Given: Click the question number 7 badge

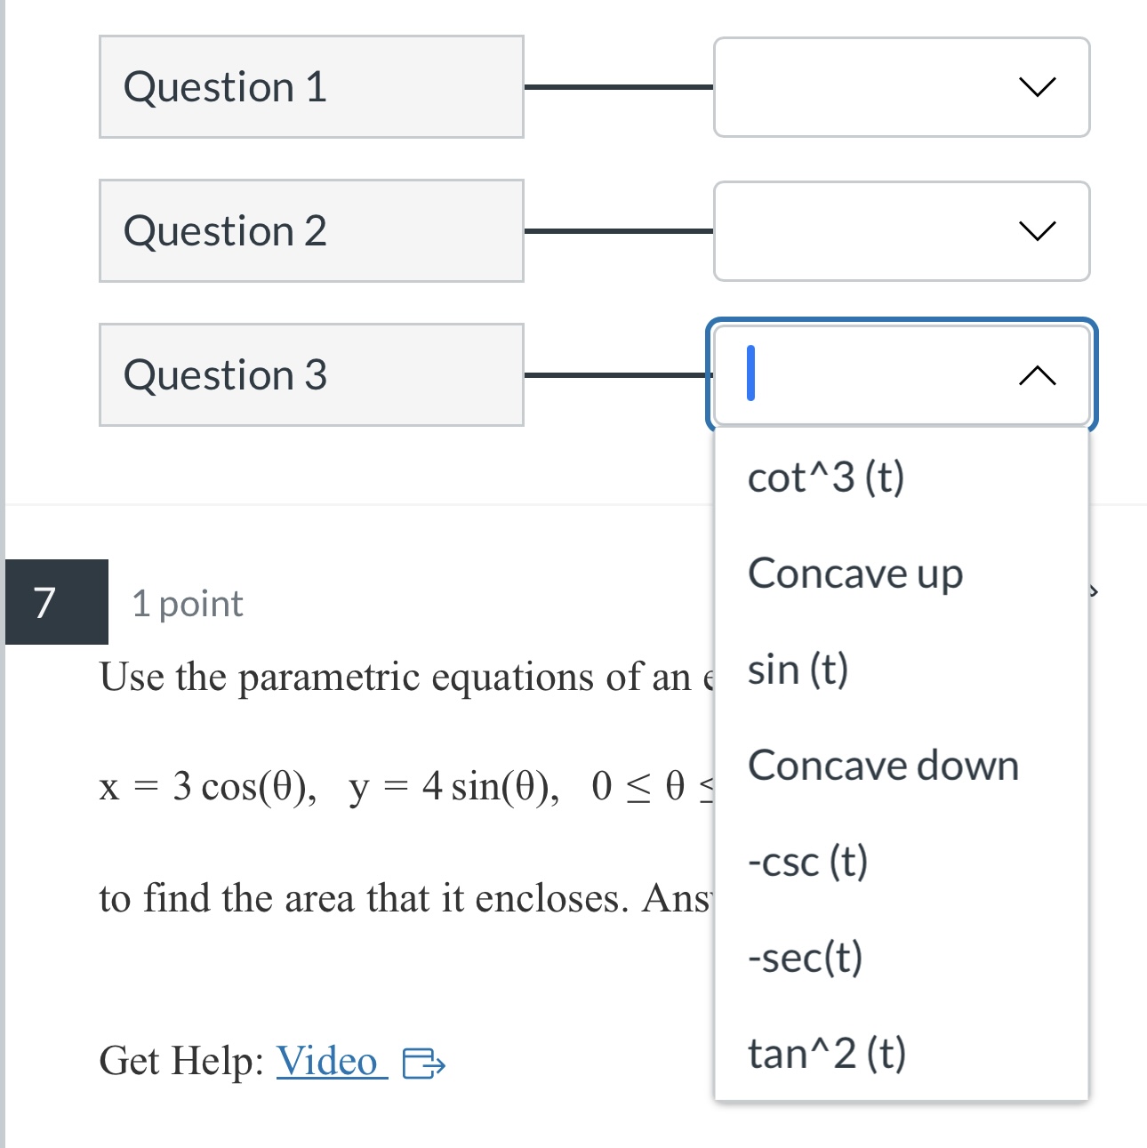Looking at the screenshot, I should (x=46, y=602).
